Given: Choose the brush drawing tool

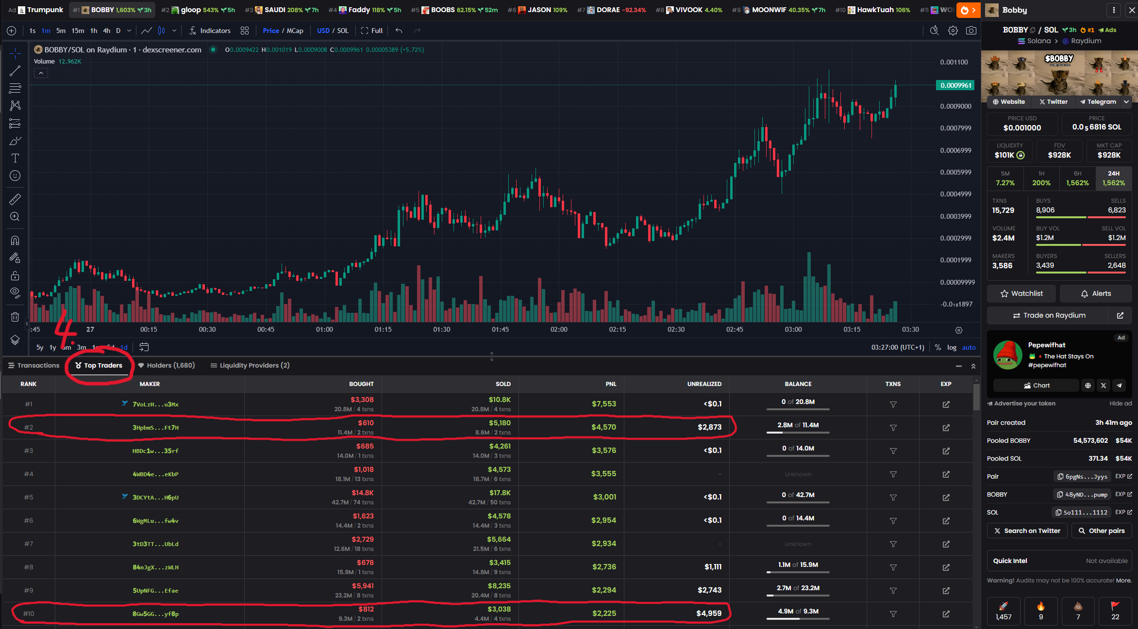Looking at the screenshot, I should pyautogui.click(x=15, y=141).
